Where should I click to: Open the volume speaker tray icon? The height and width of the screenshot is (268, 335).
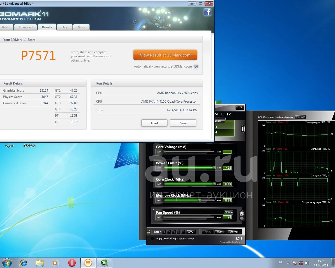(x=307, y=263)
